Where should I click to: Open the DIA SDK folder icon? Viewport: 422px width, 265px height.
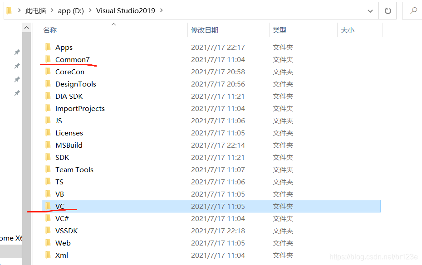click(48, 96)
